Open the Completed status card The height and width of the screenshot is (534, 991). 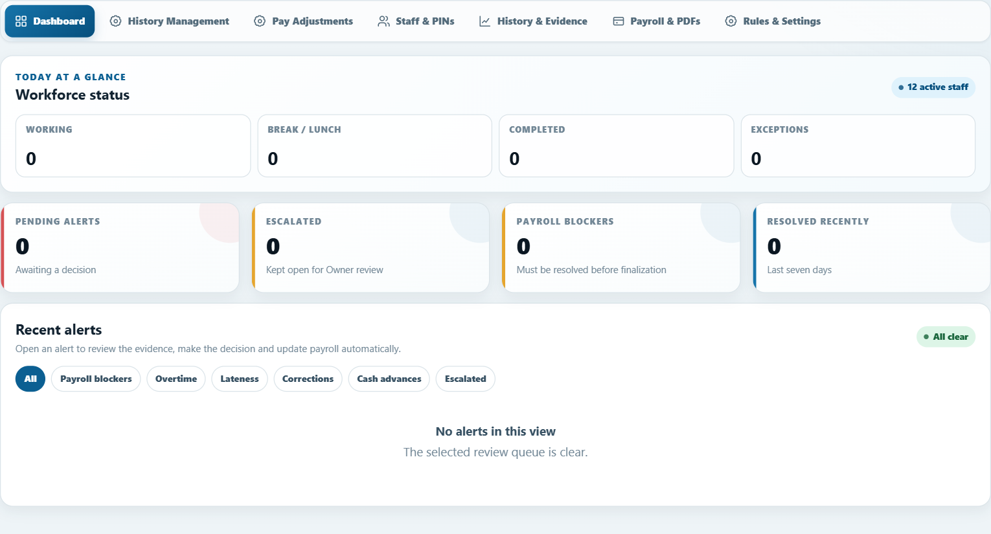[617, 146]
